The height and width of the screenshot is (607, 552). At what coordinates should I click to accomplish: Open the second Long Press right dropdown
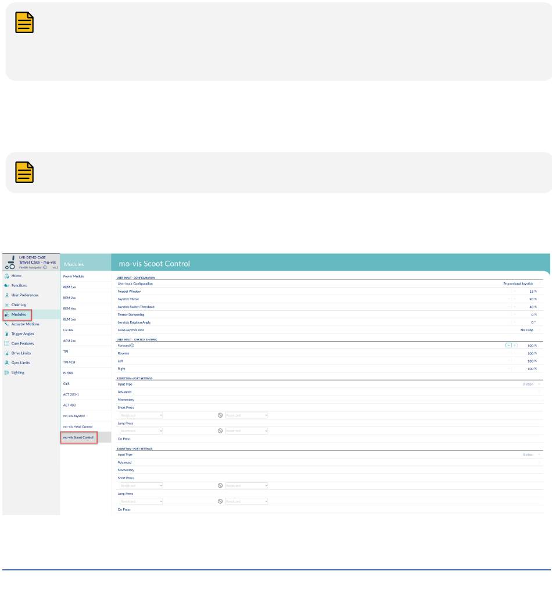(246, 501)
